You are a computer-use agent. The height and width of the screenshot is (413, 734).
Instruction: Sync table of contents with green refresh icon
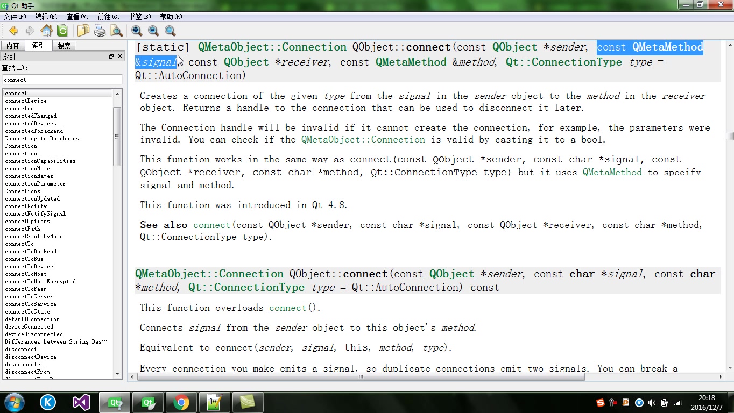[x=62, y=31]
